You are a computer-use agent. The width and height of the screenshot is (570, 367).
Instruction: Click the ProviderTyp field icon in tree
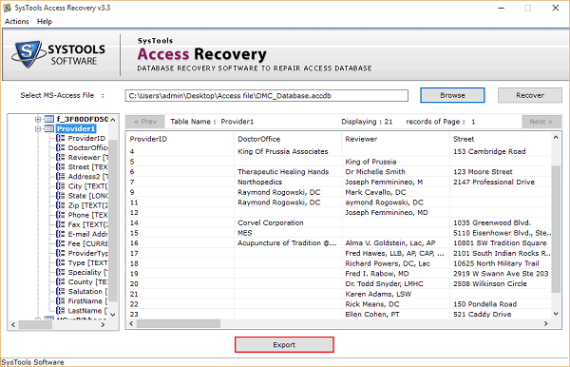[61, 253]
